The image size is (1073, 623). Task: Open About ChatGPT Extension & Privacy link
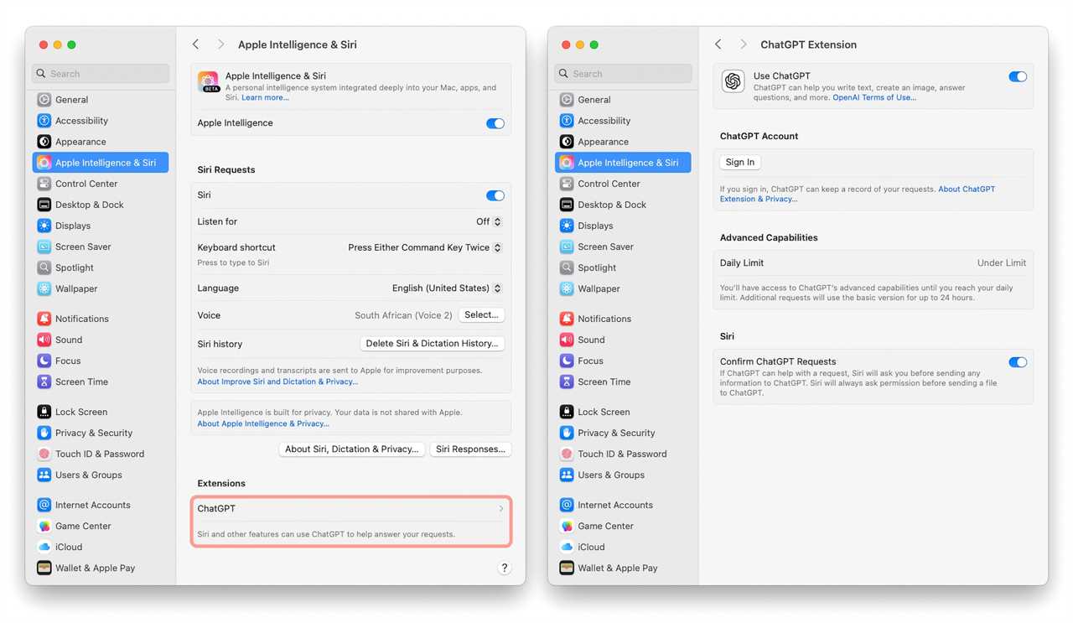(x=858, y=194)
